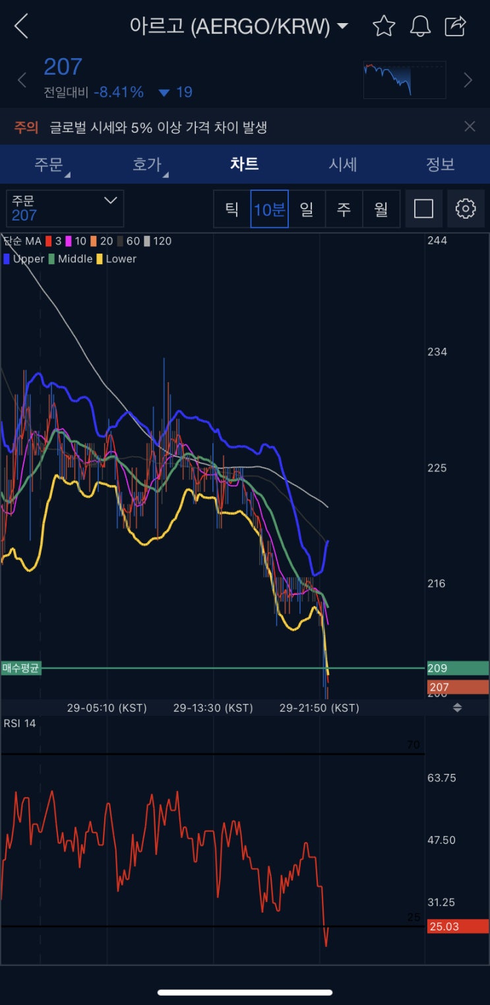The width and height of the screenshot is (490, 1005).
Task: Expand the 주문 207 dropdown box
Action: coord(65,209)
